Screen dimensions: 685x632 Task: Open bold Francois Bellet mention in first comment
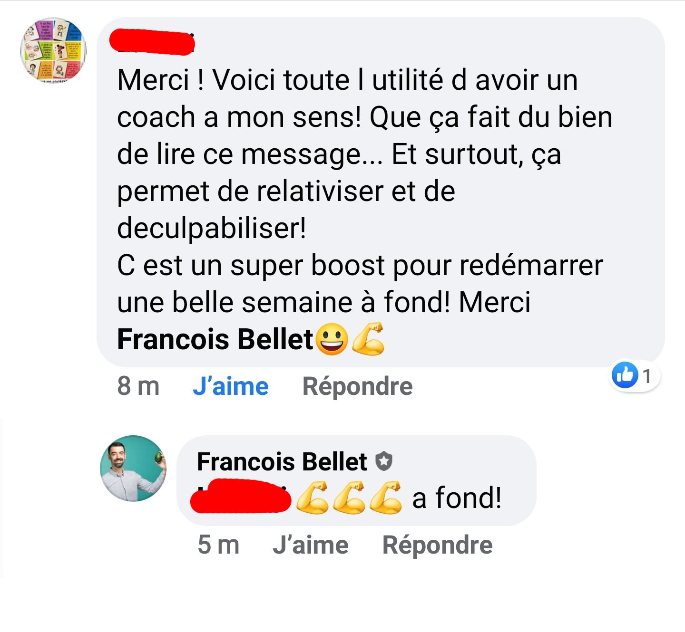pos(215,339)
